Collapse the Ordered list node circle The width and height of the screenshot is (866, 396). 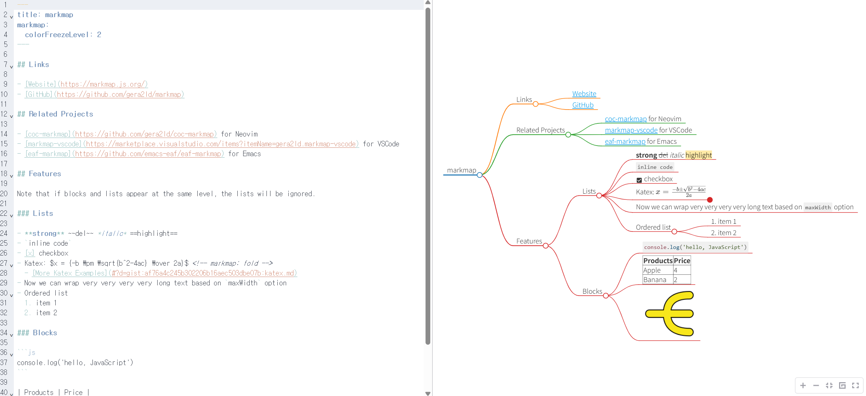[675, 231]
